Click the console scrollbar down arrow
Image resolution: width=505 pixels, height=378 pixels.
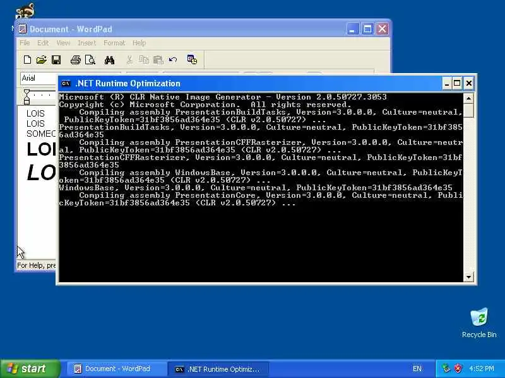click(x=468, y=277)
